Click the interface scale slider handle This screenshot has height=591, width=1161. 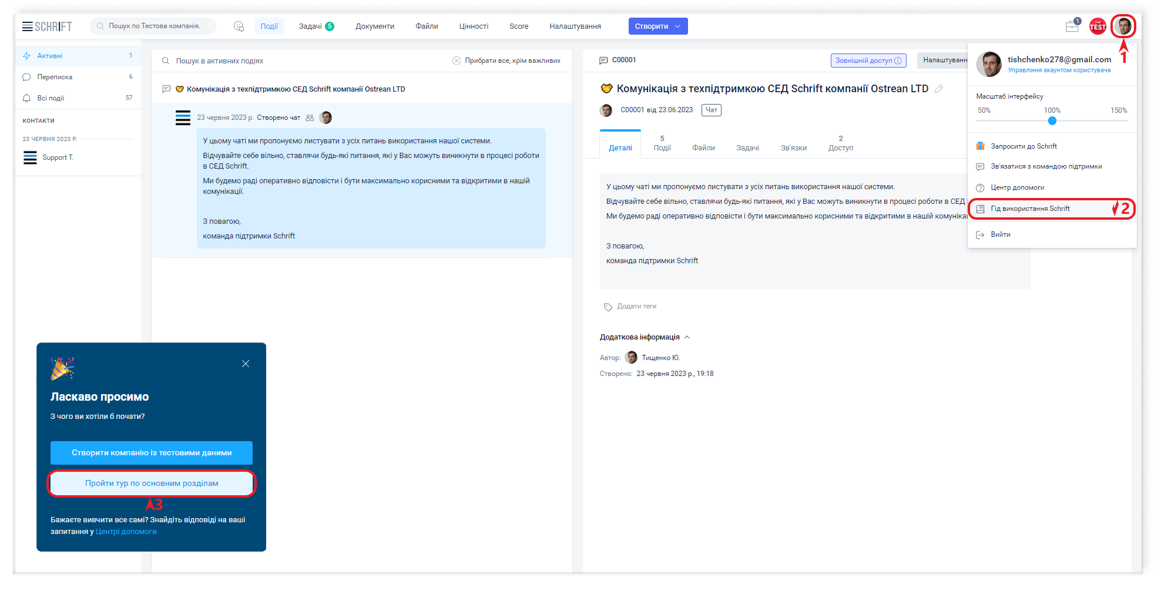point(1052,121)
